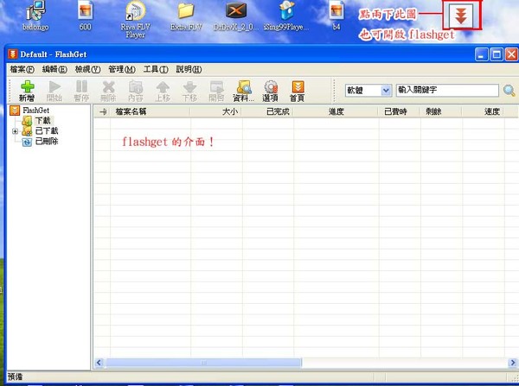519x386 pixels.
Task: Open the 編輯(E) menu
Action: coord(54,69)
